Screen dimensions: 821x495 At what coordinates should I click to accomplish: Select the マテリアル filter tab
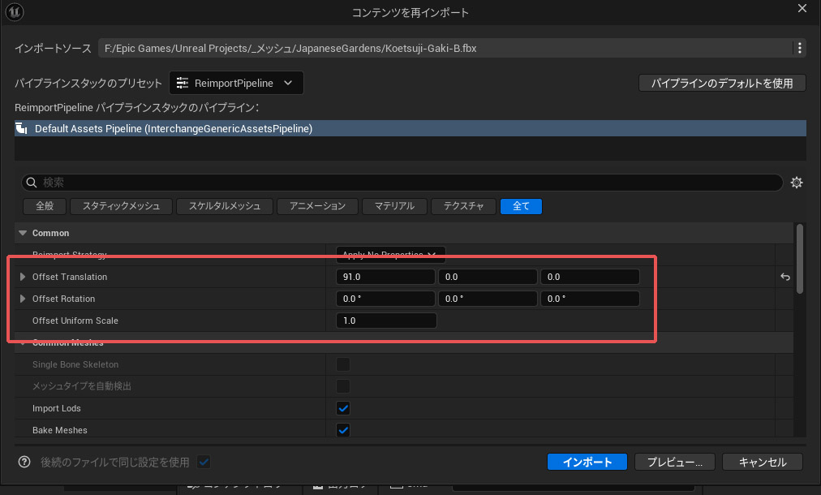pyautogui.click(x=394, y=206)
